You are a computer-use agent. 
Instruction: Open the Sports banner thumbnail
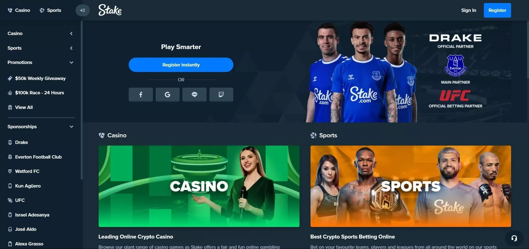click(x=411, y=186)
